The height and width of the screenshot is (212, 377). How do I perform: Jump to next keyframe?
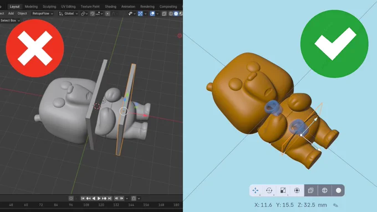click(104, 198)
